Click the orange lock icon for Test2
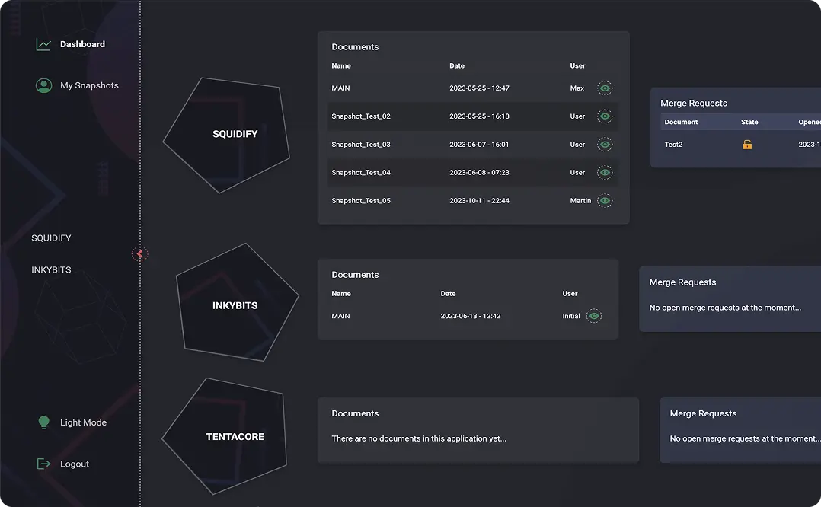 point(747,145)
